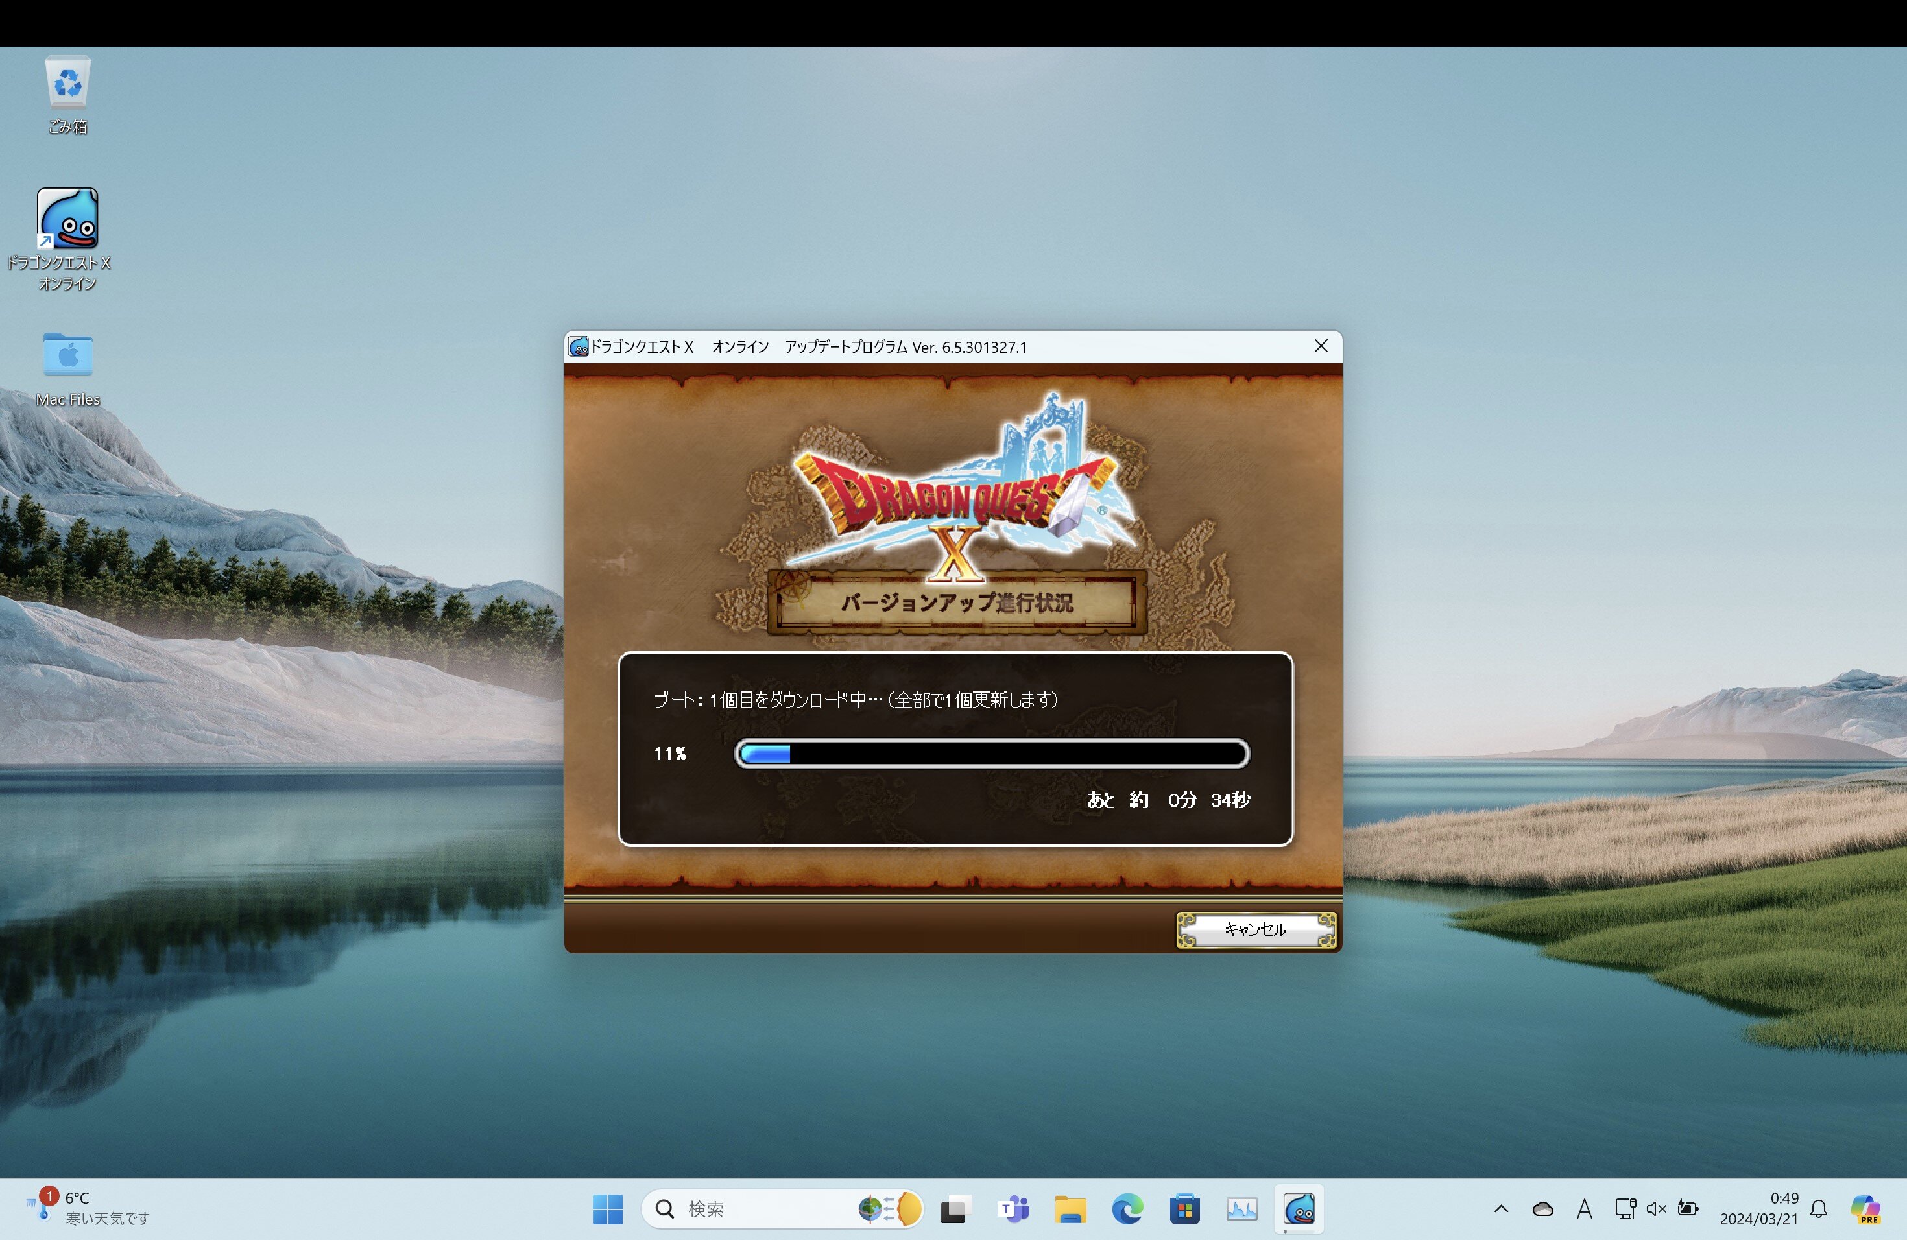Click the download progress bar
The width and height of the screenshot is (1907, 1240).
(991, 754)
